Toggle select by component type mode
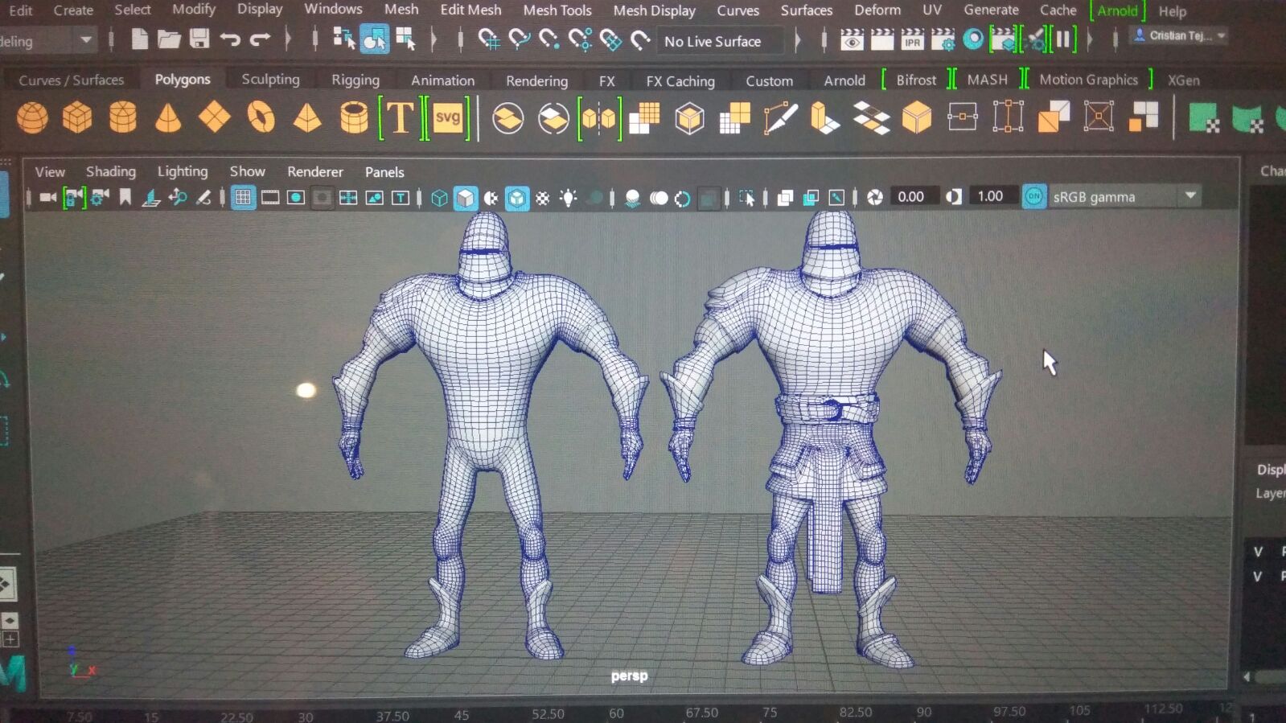The width and height of the screenshot is (1286, 723). tap(405, 39)
